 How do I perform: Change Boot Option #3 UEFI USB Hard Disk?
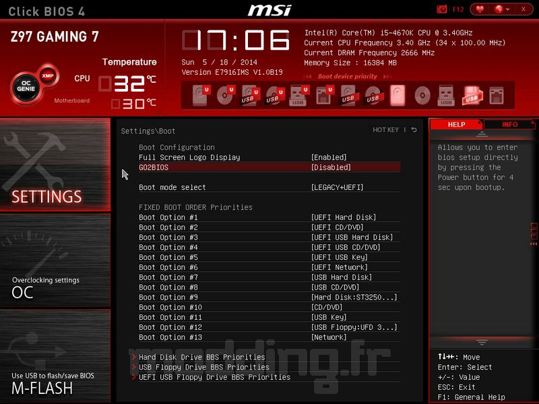352,238
